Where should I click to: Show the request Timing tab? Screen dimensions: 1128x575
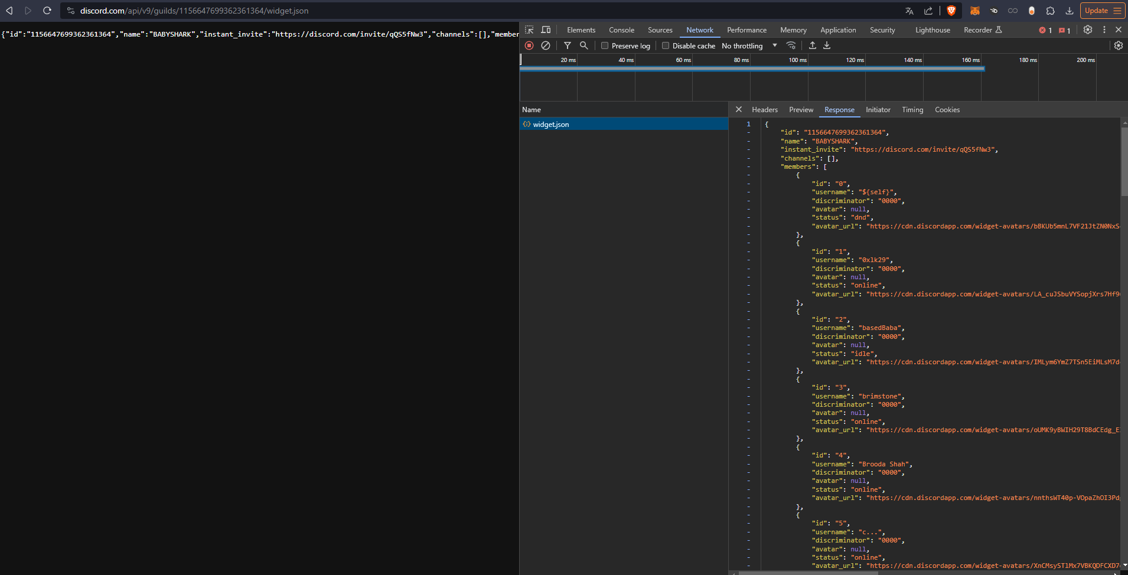[x=912, y=110]
